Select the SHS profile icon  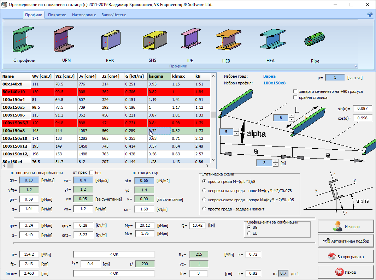(152, 42)
